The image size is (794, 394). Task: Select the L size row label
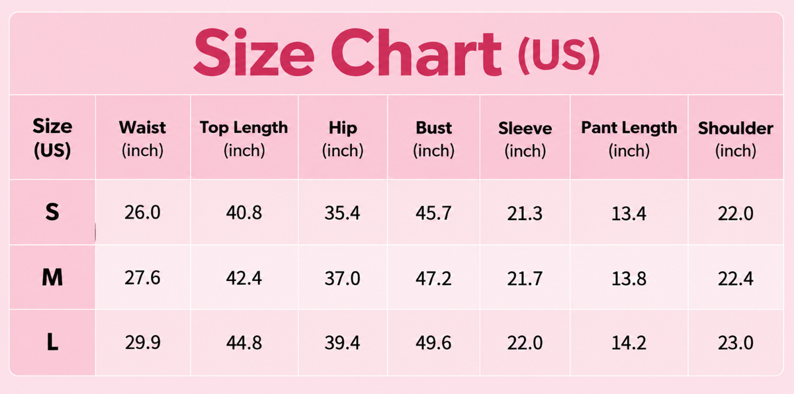[x=53, y=343]
